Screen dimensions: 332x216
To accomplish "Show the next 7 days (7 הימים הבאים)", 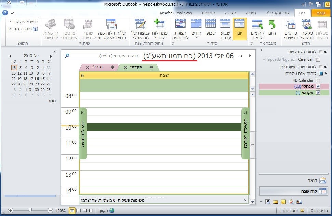I will 257,29.
